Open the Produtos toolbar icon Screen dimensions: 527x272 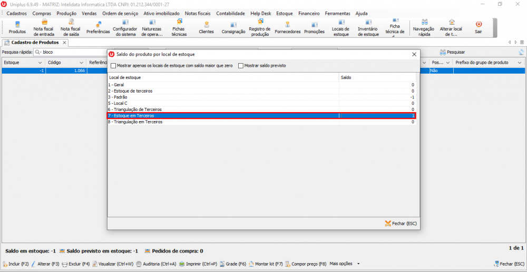tap(17, 27)
